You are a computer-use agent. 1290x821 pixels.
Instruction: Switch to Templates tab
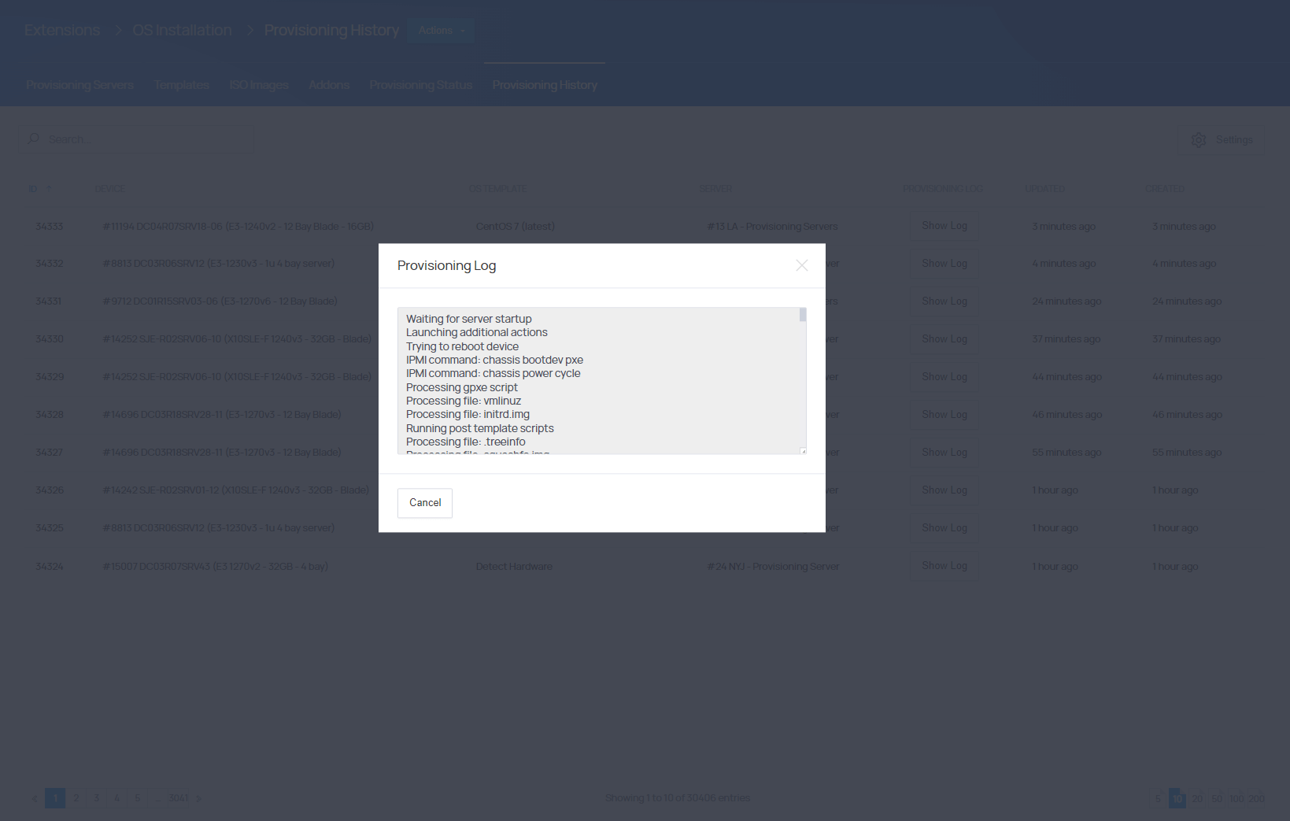(x=181, y=85)
